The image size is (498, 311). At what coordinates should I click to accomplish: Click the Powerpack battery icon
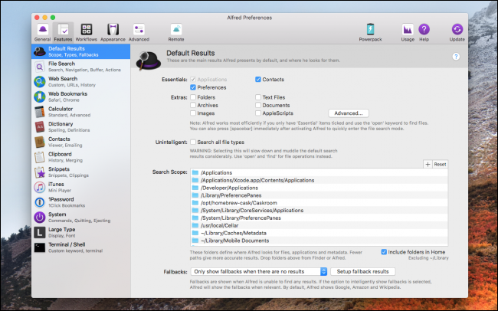point(370,32)
